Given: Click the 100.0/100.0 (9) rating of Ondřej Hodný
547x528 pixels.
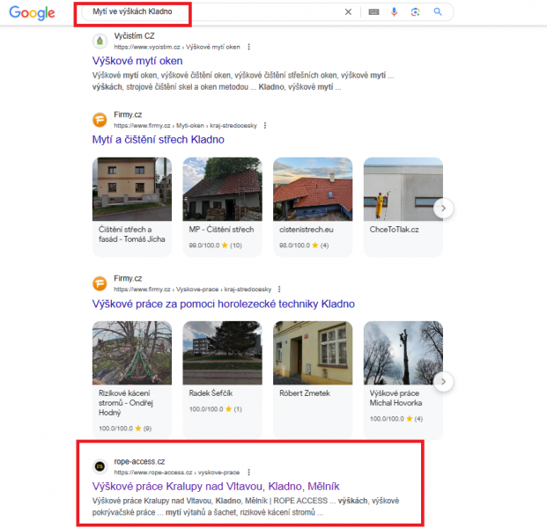Looking at the screenshot, I should [x=125, y=429].
